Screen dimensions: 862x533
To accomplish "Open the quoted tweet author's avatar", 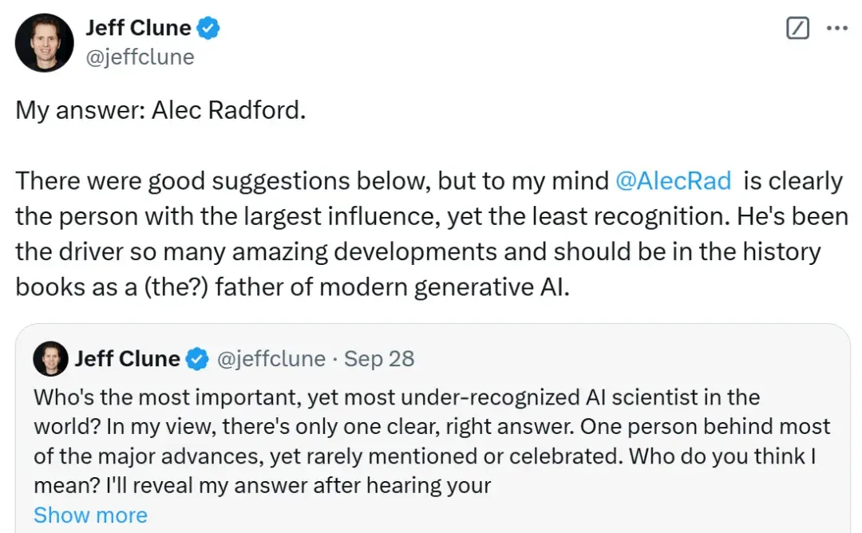I will tap(50, 358).
